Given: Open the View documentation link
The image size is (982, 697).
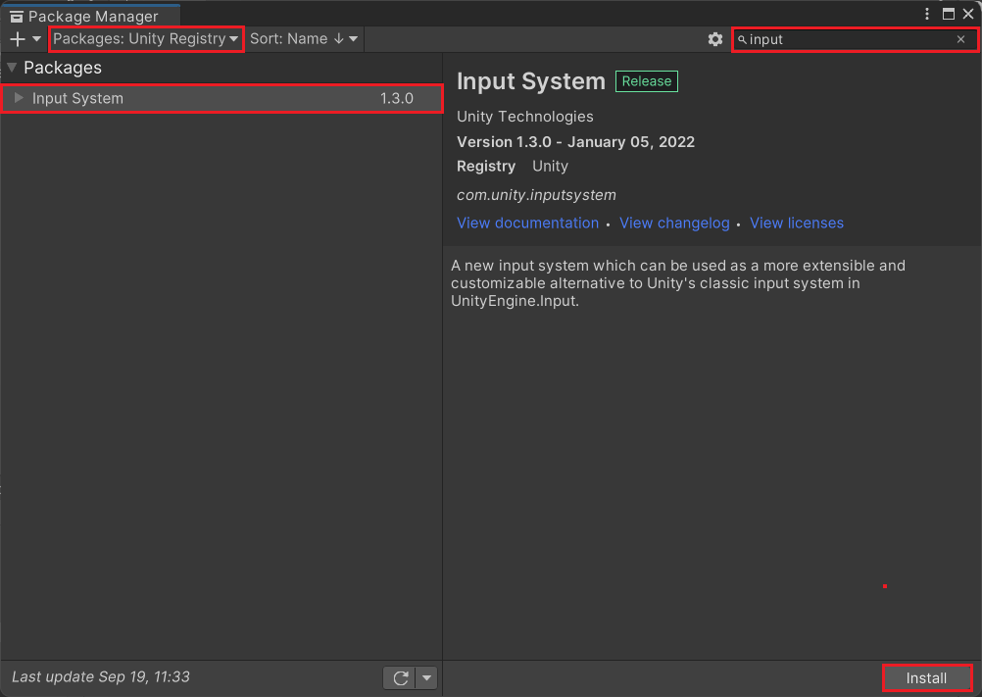Looking at the screenshot, I should click(527, 223).
